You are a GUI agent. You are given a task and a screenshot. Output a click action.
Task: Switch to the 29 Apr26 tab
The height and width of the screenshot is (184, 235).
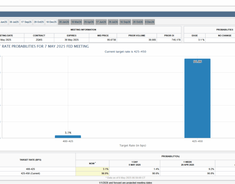coord(89,22)
